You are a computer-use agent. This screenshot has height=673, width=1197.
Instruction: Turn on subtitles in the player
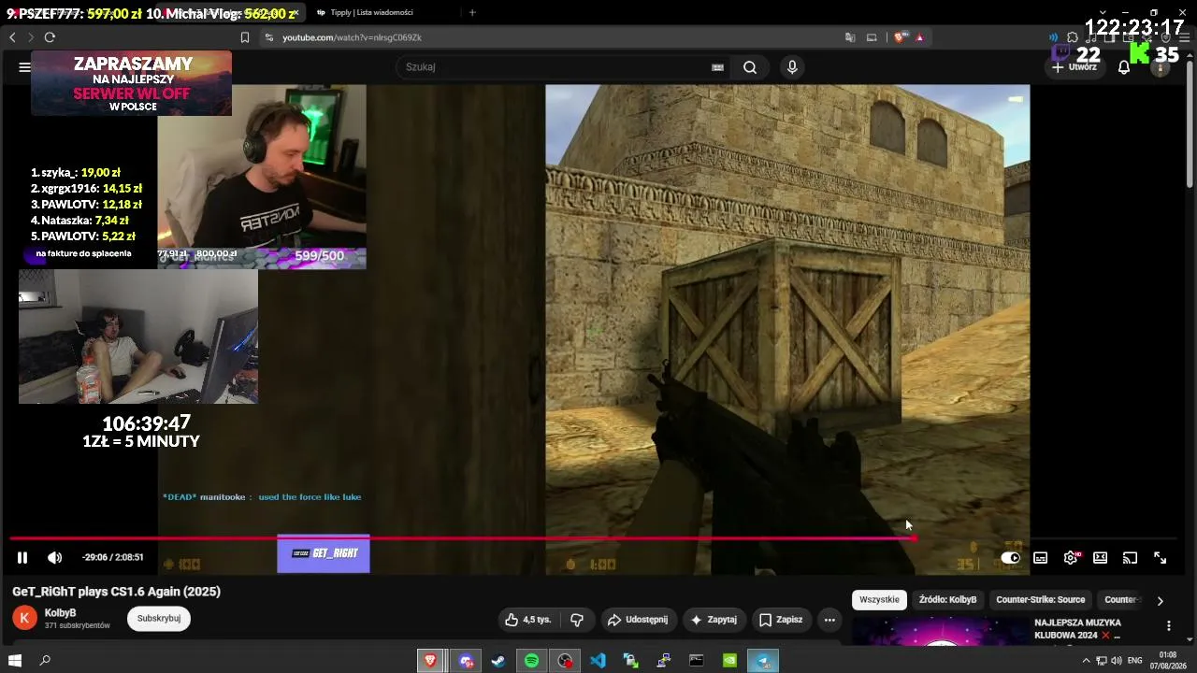[x=1041, y=558]
